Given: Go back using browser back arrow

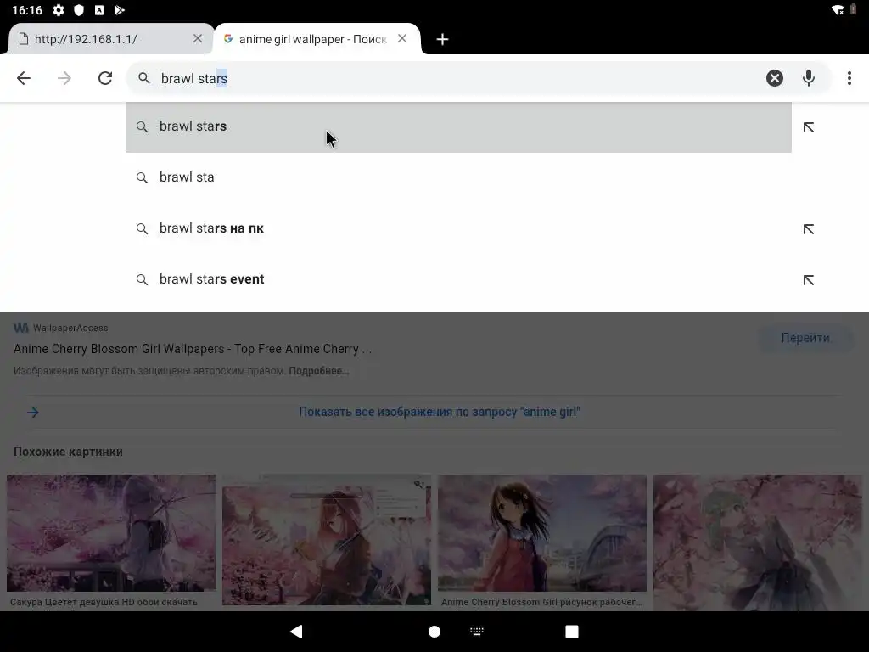Looking at the screenshot, I should (x=23, y=78).
